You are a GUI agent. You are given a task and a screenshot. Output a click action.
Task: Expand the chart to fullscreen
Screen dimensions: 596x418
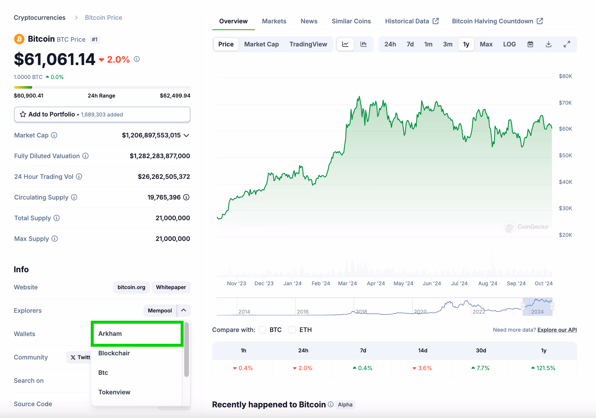pyautogui.click(x=566, y=44)
